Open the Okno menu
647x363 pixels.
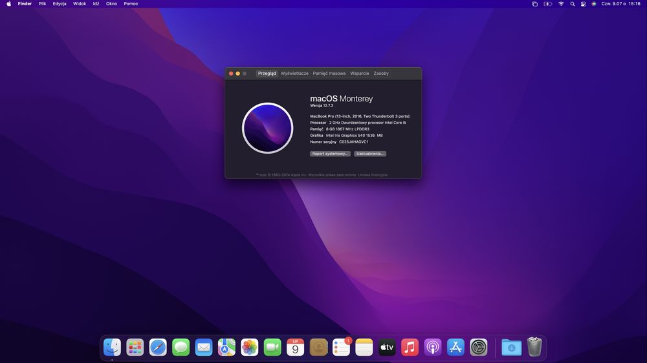(111, 4)
